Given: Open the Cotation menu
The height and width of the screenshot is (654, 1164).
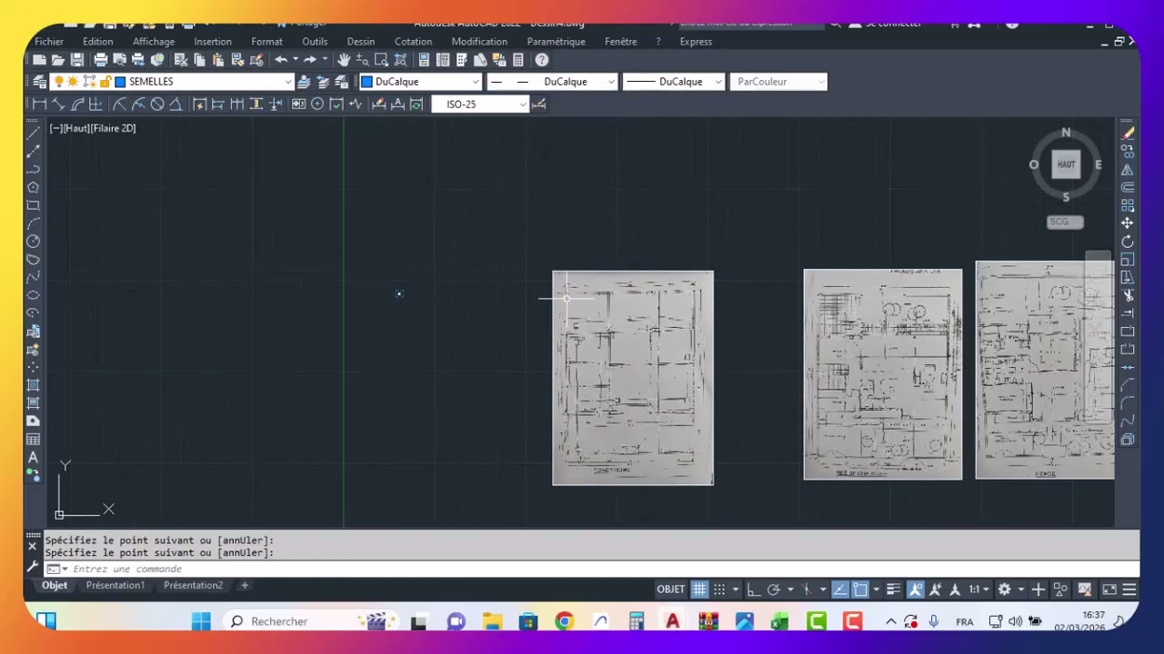Looking at the screenshot, I should pos(413,42).
